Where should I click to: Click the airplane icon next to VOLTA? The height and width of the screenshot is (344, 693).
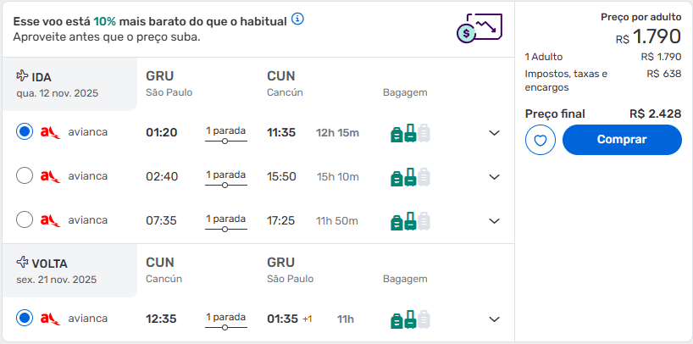22,263
